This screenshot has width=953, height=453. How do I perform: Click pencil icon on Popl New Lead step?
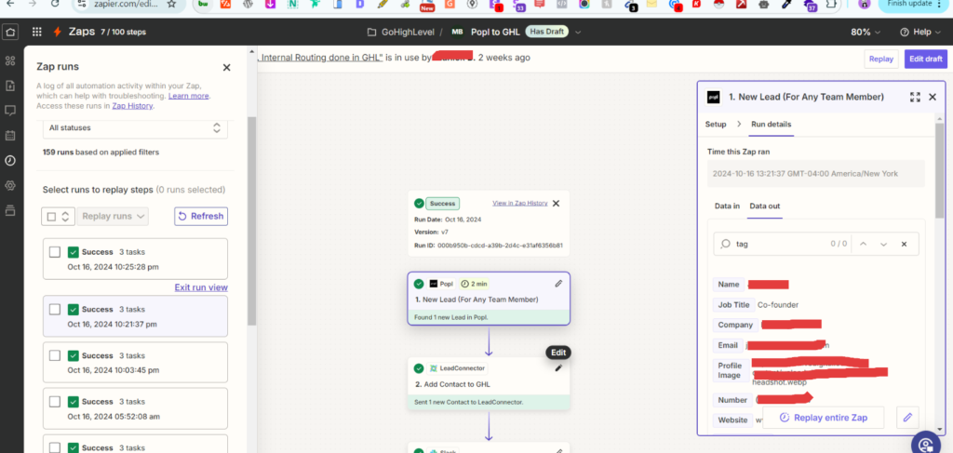coord(558,284)
